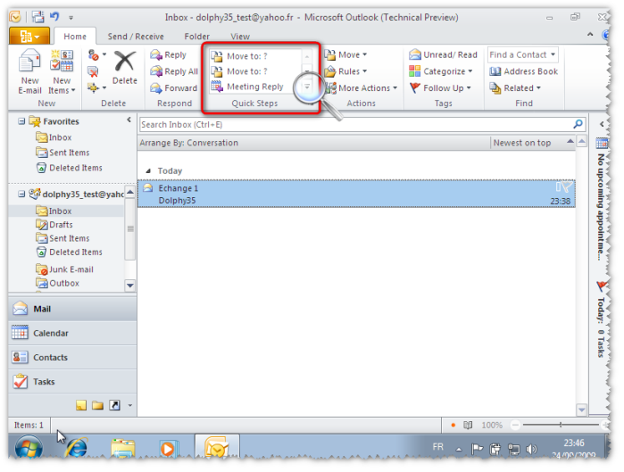Expand the Quick Steps gallery
This screenshot has height=472, width=624.
coord(308,87)
